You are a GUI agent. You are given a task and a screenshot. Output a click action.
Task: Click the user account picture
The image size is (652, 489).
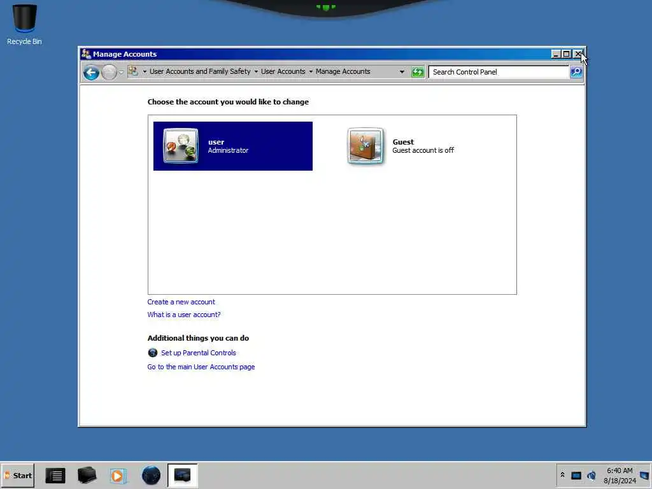(x=181, y=146)
